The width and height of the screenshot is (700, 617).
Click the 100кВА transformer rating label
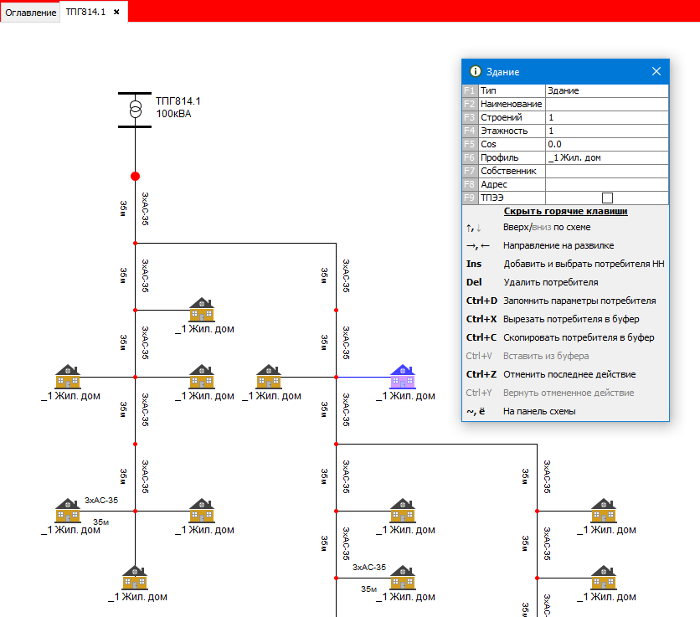coord(173,114)
